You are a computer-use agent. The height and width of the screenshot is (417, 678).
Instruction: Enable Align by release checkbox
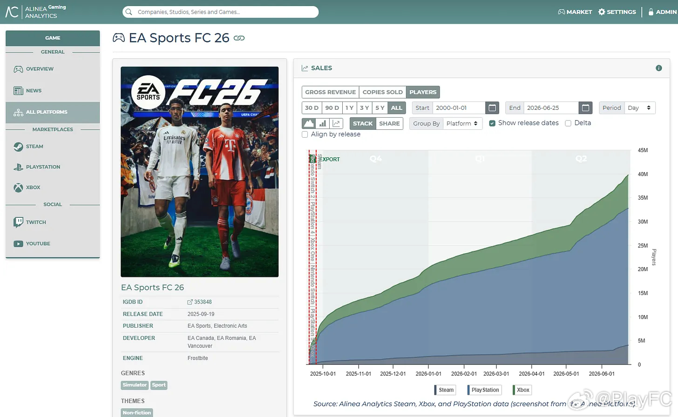(305, 135)
